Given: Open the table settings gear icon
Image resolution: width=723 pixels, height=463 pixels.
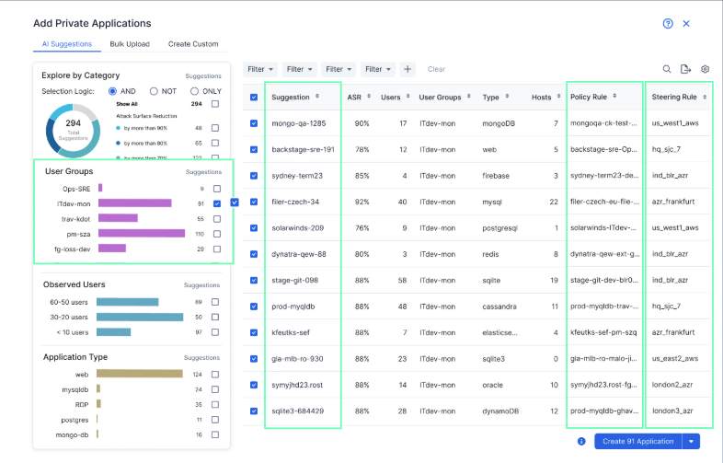Looking at the screenshot, I should pyautogui.click(x=706, y=69).
